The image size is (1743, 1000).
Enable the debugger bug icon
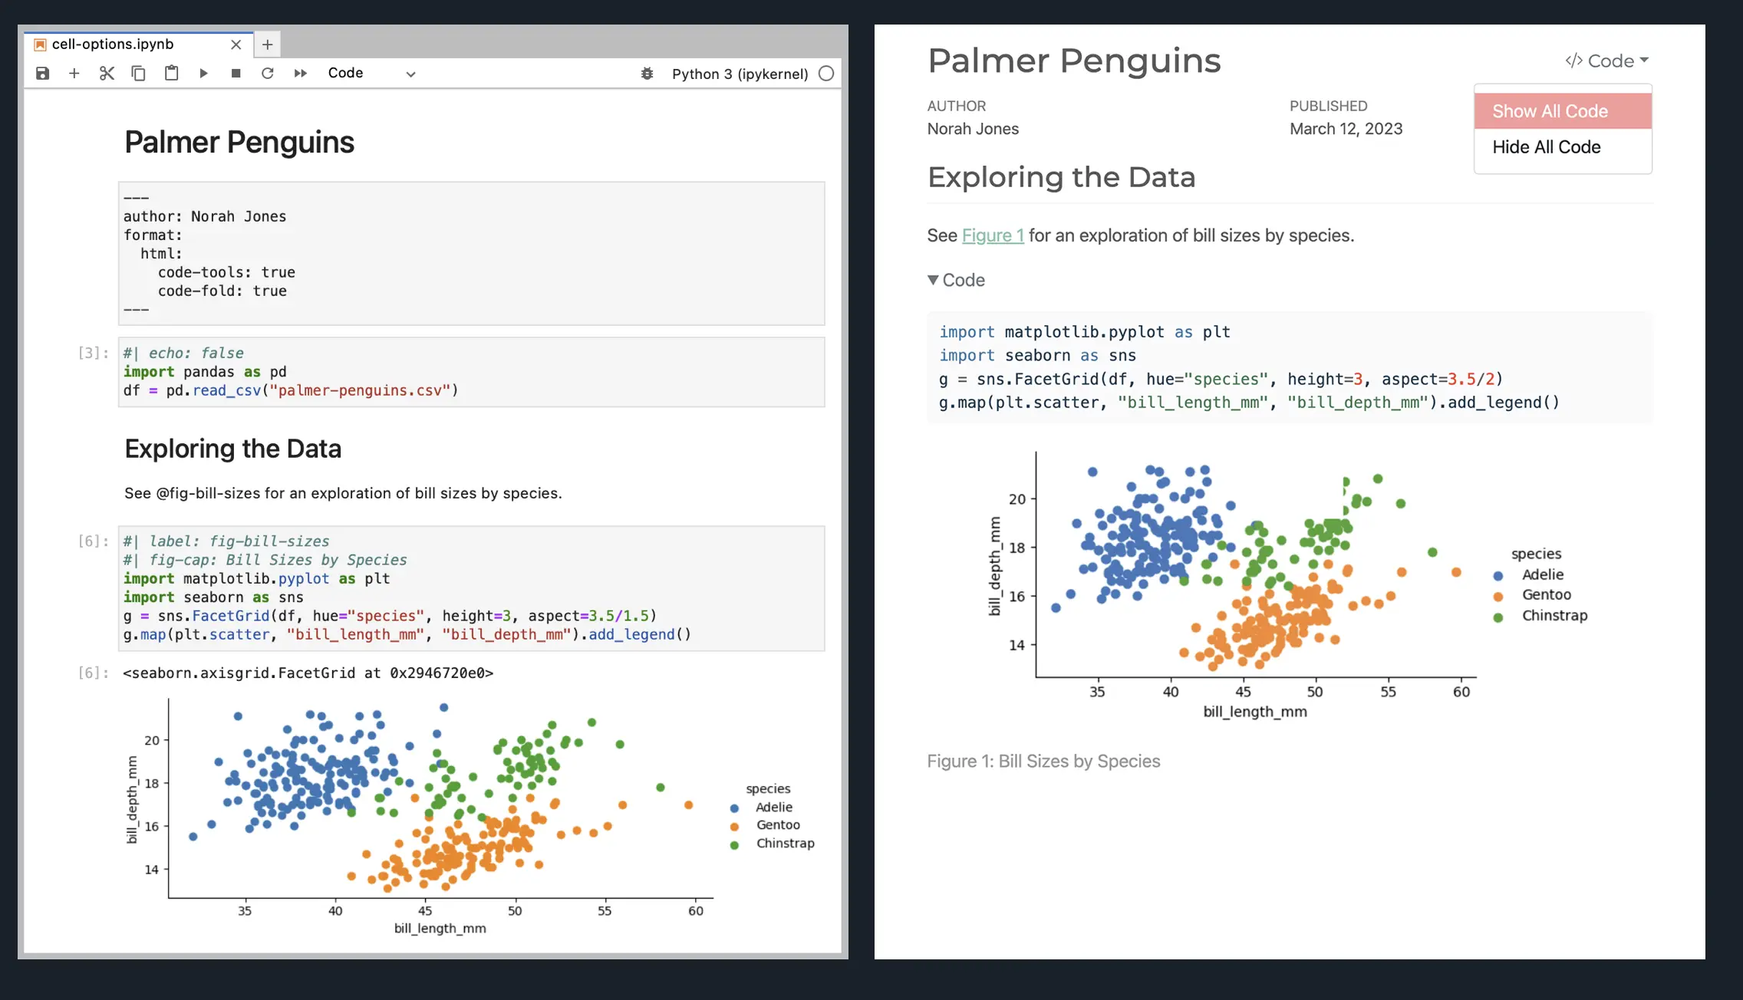(647, 74)
